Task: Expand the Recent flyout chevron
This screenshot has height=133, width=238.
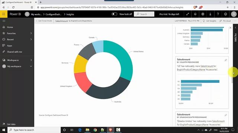Action: coord(31,40)
